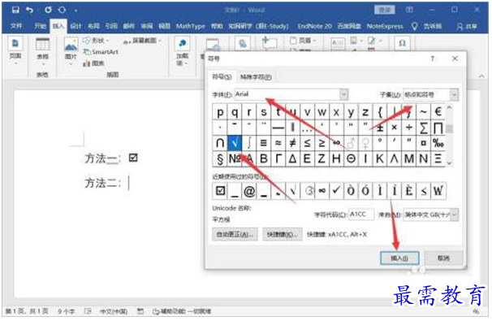This screenshot has height=321, width=492.
Task: Select the integral ∫ symbol
Action: tap(249, 143)
